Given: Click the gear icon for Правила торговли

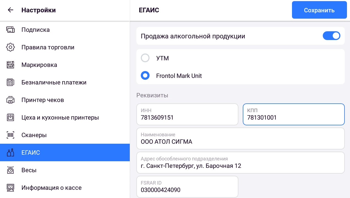Looking at the screenshot, I should [10, 47].
